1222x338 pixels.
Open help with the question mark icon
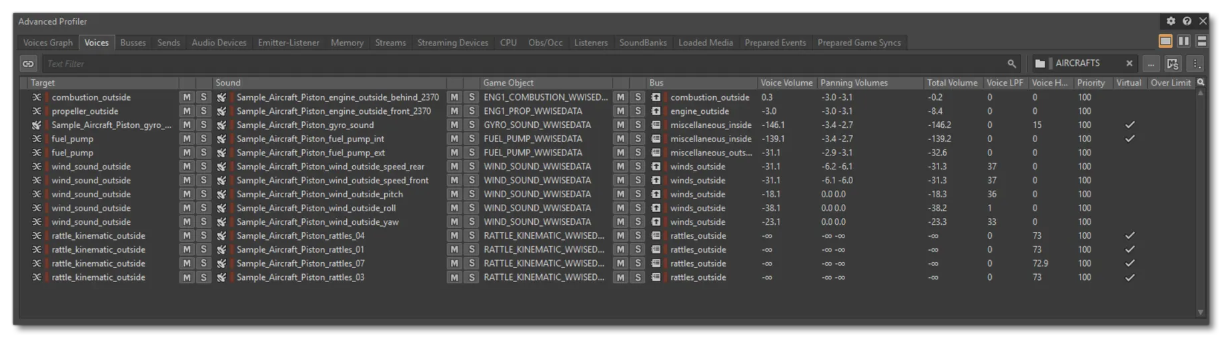click(1187, 21)
